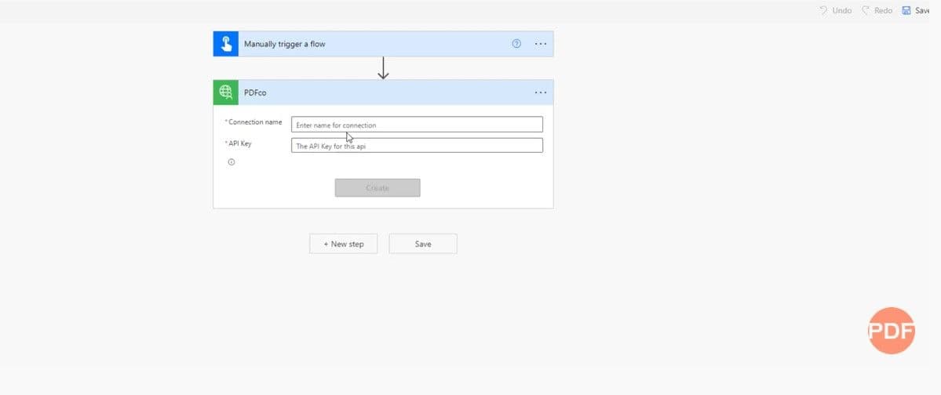The image size is (941, 395).
Task: Click the info icon below API Key
Action: pos(232,162)
